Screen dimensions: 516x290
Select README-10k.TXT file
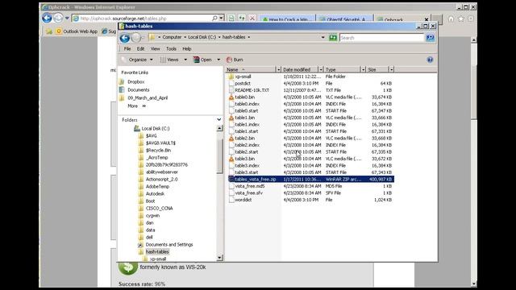[x=252, y=90]
